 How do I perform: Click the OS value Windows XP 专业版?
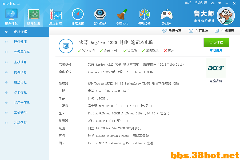122,72
